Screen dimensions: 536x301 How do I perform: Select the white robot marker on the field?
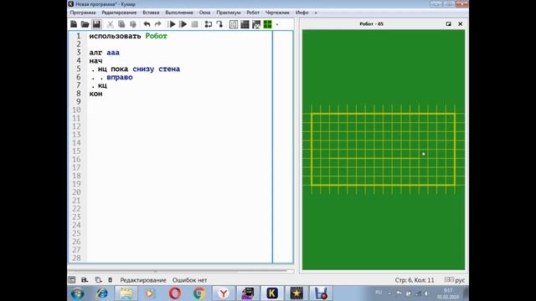(x=424, y=154)
